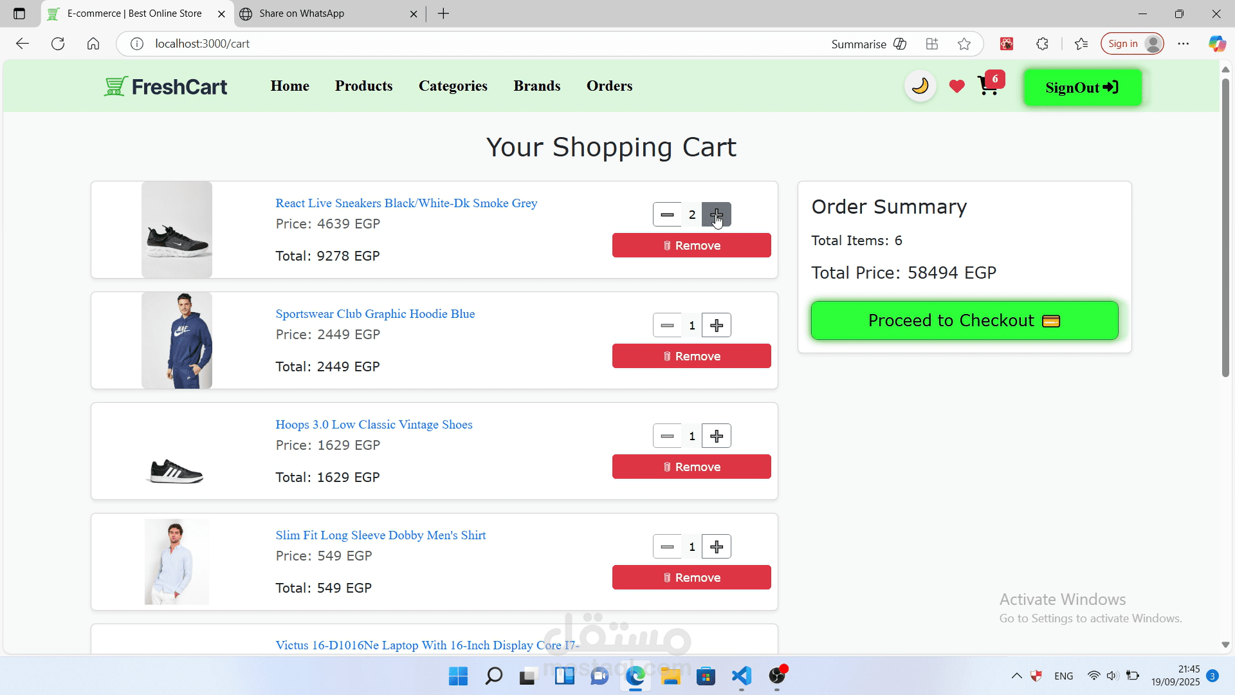
Task: Open a new browser tab
Action: pos(443,14)
